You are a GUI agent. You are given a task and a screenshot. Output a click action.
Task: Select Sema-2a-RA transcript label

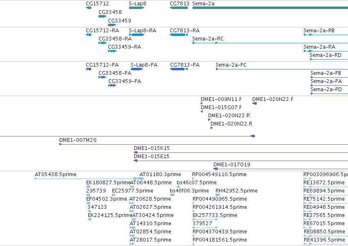(319, 47)
